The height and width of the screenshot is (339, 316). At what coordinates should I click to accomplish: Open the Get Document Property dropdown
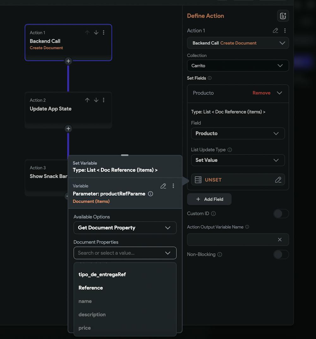click(125, 228)
